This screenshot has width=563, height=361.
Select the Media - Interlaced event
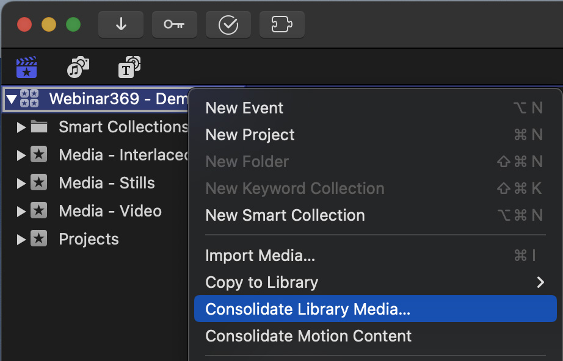(123, 155)
